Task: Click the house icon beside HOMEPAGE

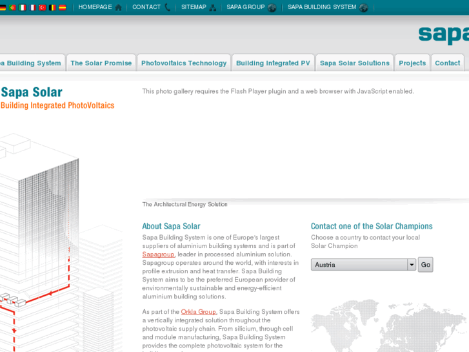Action: coord(119,8)
